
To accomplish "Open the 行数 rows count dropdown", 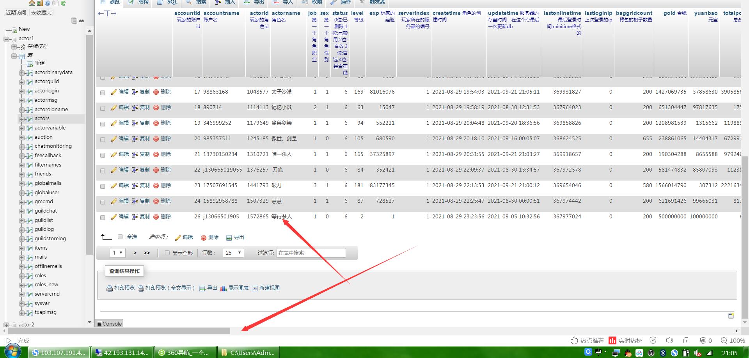I will tap(233, 253).
